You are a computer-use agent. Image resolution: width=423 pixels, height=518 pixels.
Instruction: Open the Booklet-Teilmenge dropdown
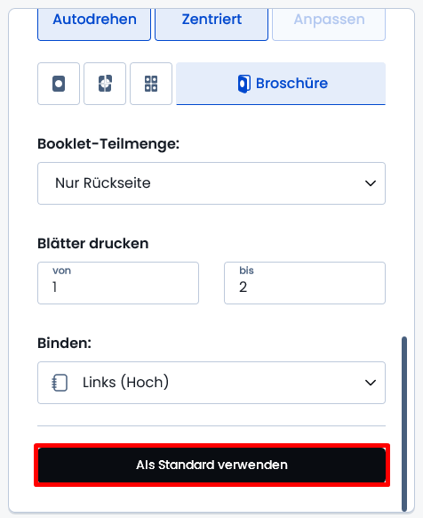(x=211, y=183)
